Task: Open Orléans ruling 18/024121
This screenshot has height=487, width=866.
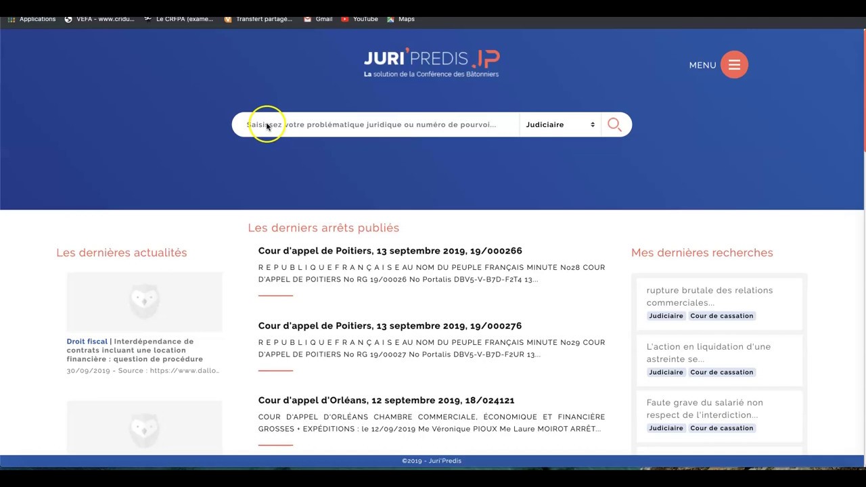Action: (386, 400)
